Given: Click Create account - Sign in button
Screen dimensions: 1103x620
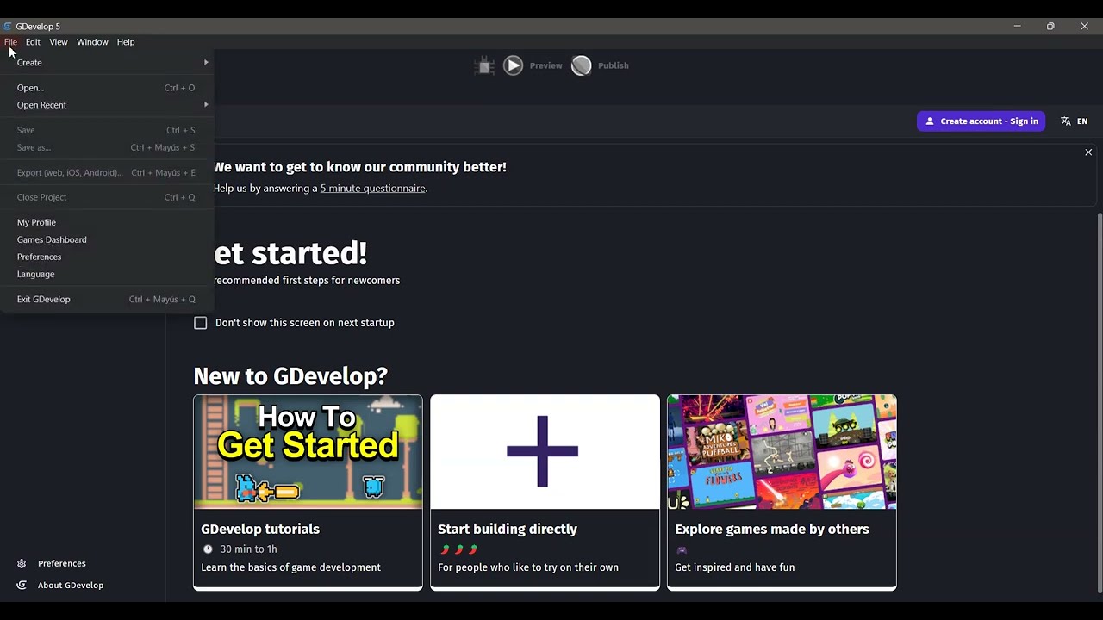Looking at the screenshot, I should click(x=981, y=121).
